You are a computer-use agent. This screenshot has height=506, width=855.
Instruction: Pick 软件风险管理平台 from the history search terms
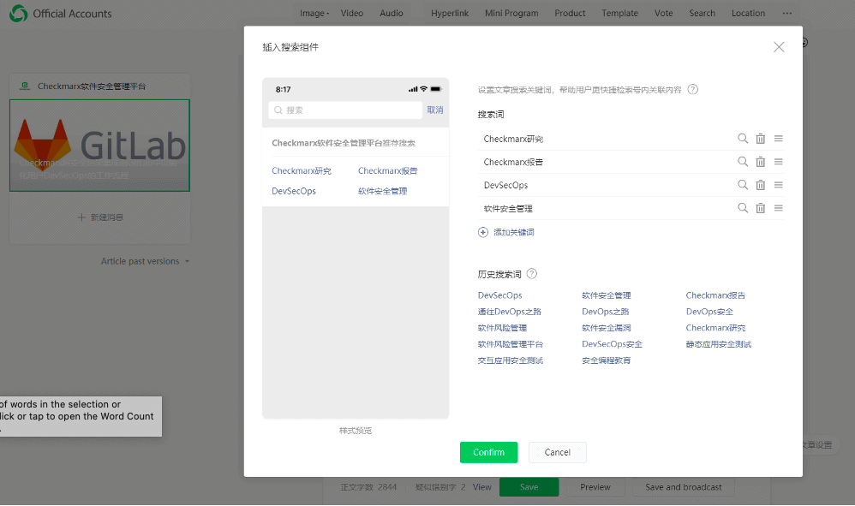[x=511, y=344]
